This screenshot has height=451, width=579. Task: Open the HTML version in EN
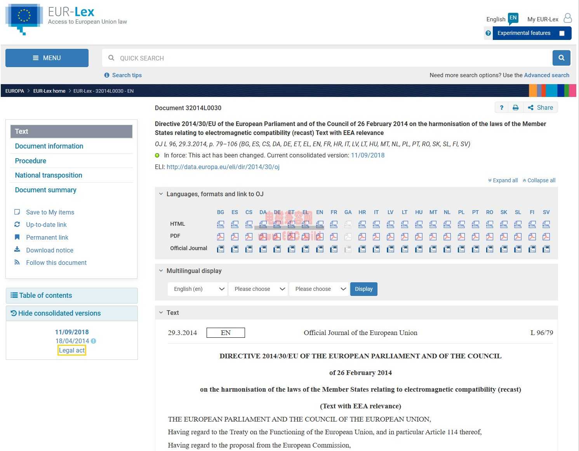click(x=320, y=224)
